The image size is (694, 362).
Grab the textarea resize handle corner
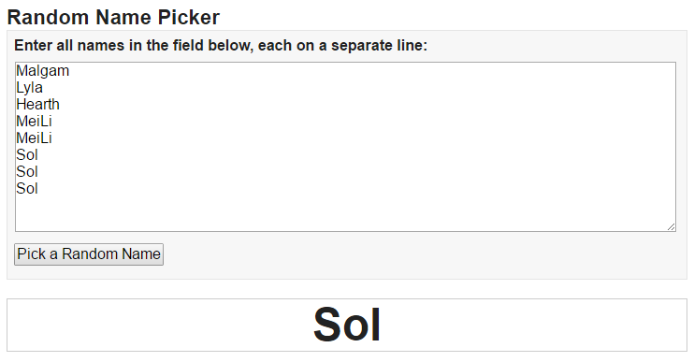pyautogui.click(x=671, y=226)
